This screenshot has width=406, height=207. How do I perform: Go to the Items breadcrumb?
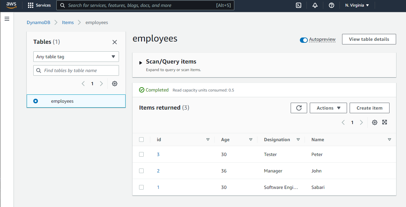point(68,22)
